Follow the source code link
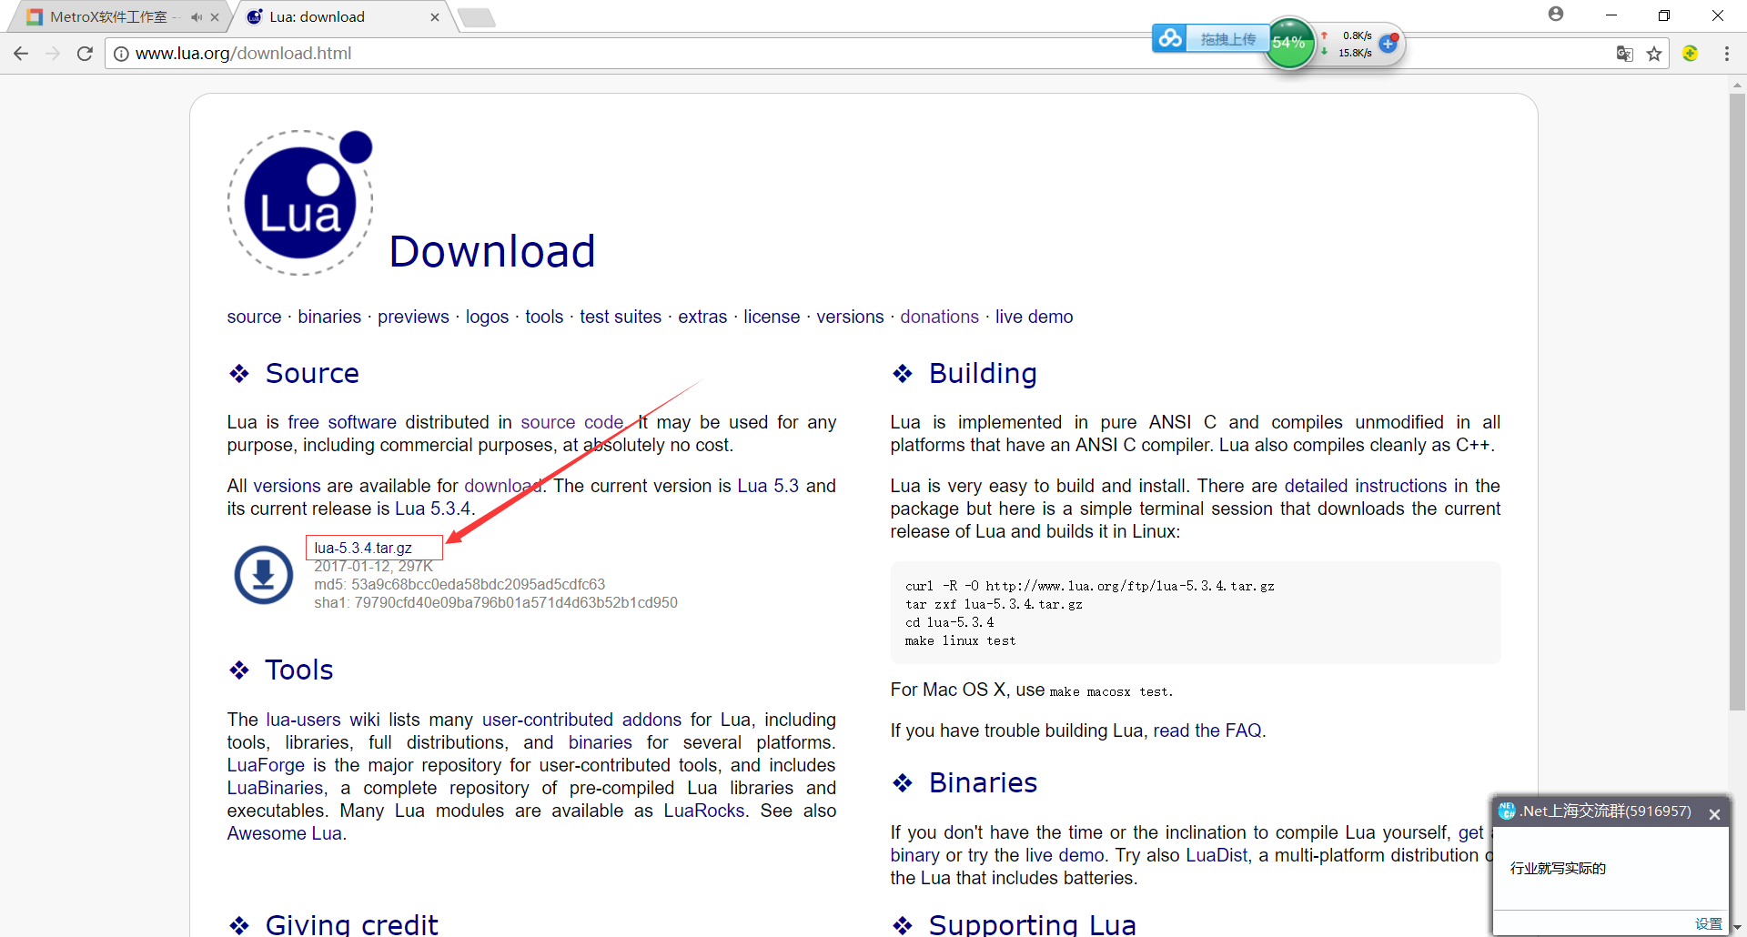The image size is (1747, 937). click(572, 422)
